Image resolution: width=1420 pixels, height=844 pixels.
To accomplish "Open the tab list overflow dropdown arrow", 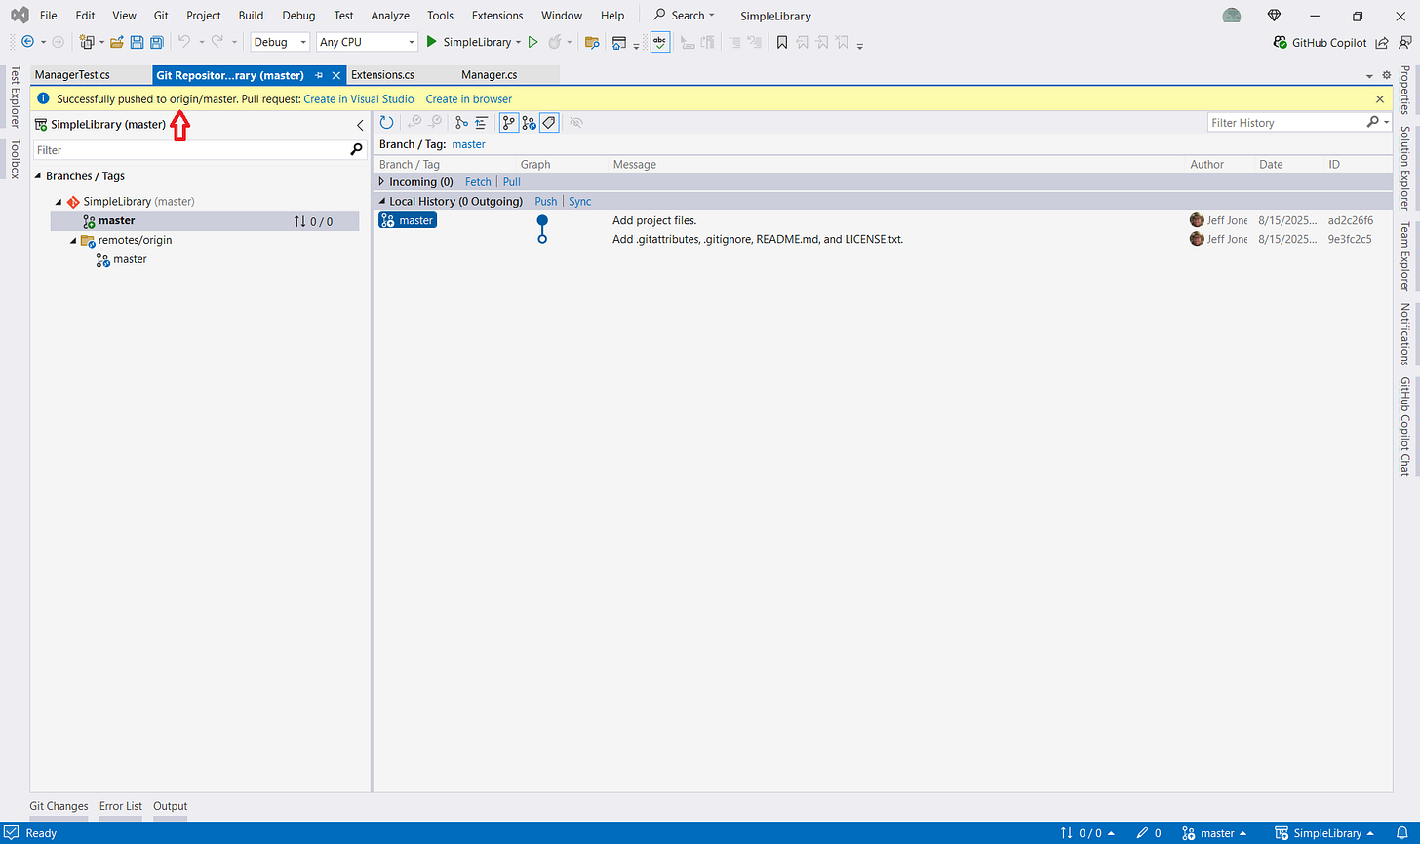I will (1370, 76).
